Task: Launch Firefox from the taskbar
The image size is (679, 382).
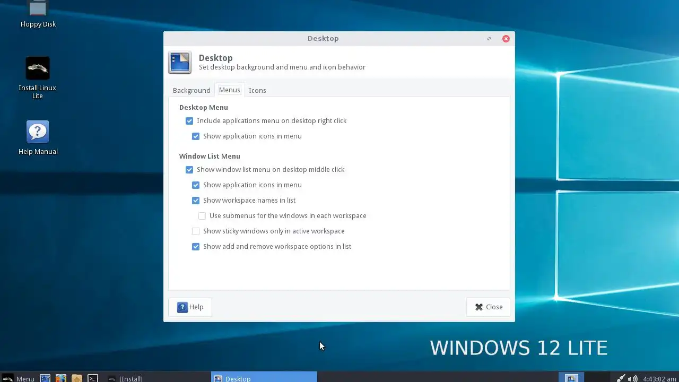Action: (61, 378)
